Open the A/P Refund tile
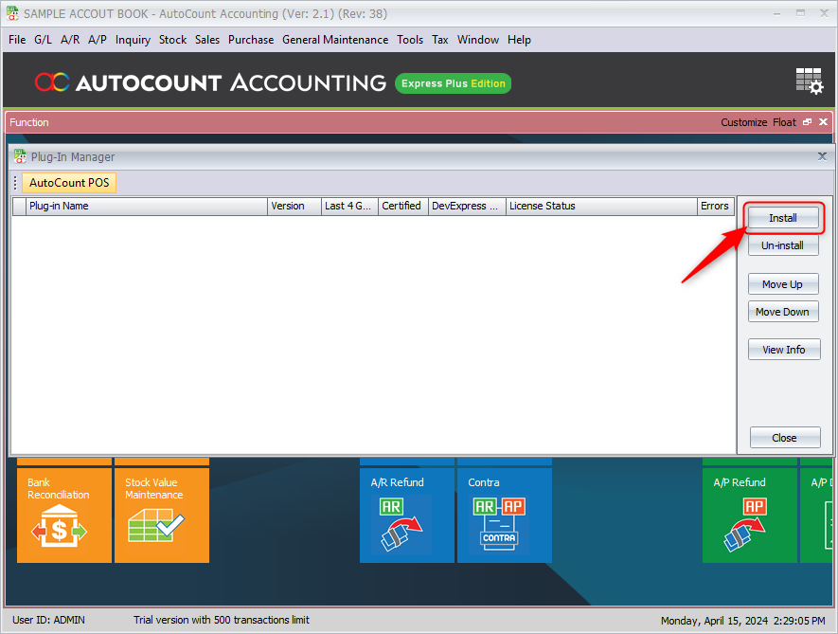Viewport: 838px width, 634px height. 749,514
